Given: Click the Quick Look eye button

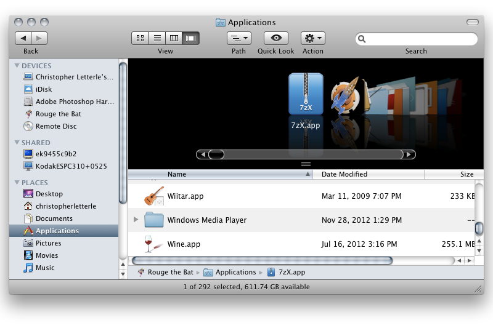Looking at the screenshot, I should pos(276,38).
